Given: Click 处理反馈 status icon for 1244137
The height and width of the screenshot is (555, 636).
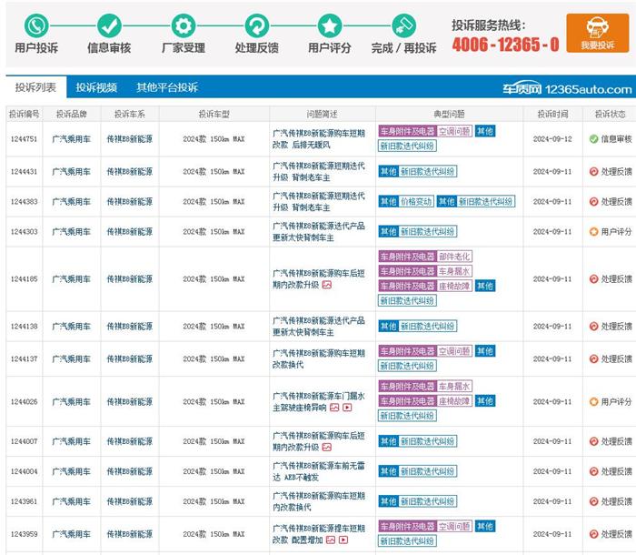Looking at the screenshot, I should pos(594,358).
